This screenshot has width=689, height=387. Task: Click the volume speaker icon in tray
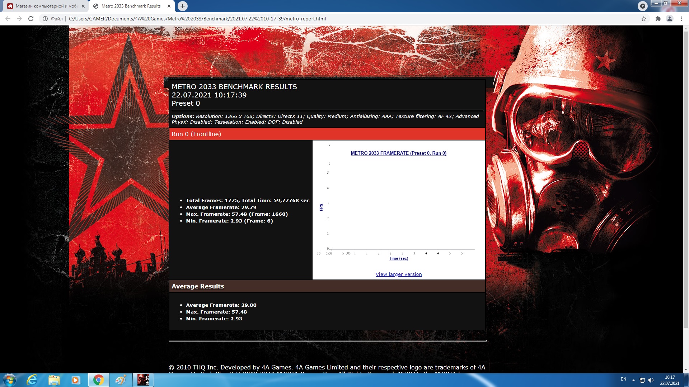tap(651, 380)
